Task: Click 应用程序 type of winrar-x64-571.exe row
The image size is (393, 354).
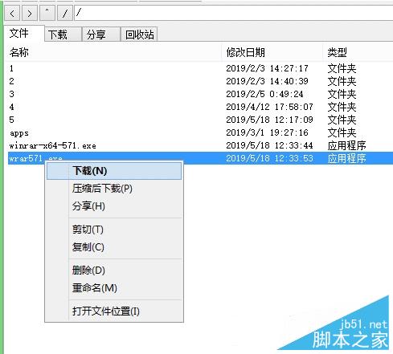Action: [x=346, y=145]
